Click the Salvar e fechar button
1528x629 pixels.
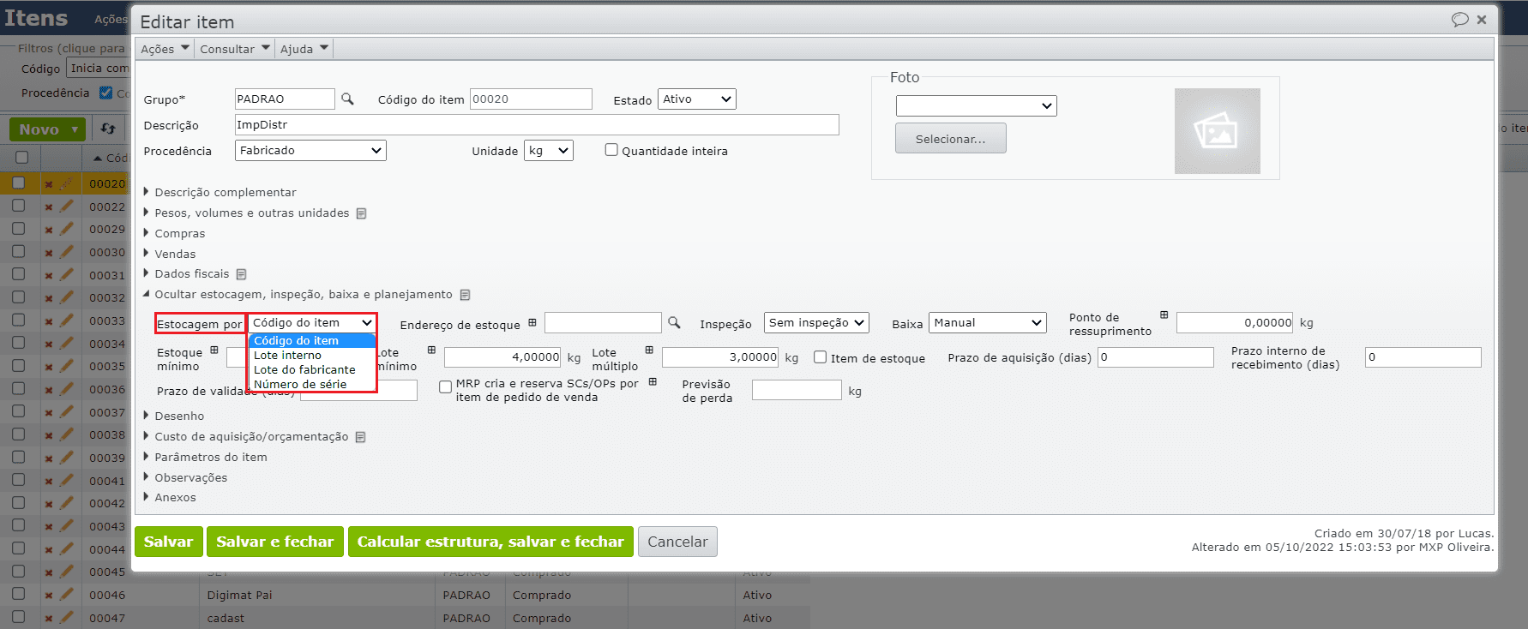pyautogui.click(x=275, y=542)
